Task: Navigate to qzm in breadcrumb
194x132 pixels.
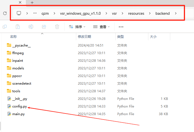Action: click(45, 13)
